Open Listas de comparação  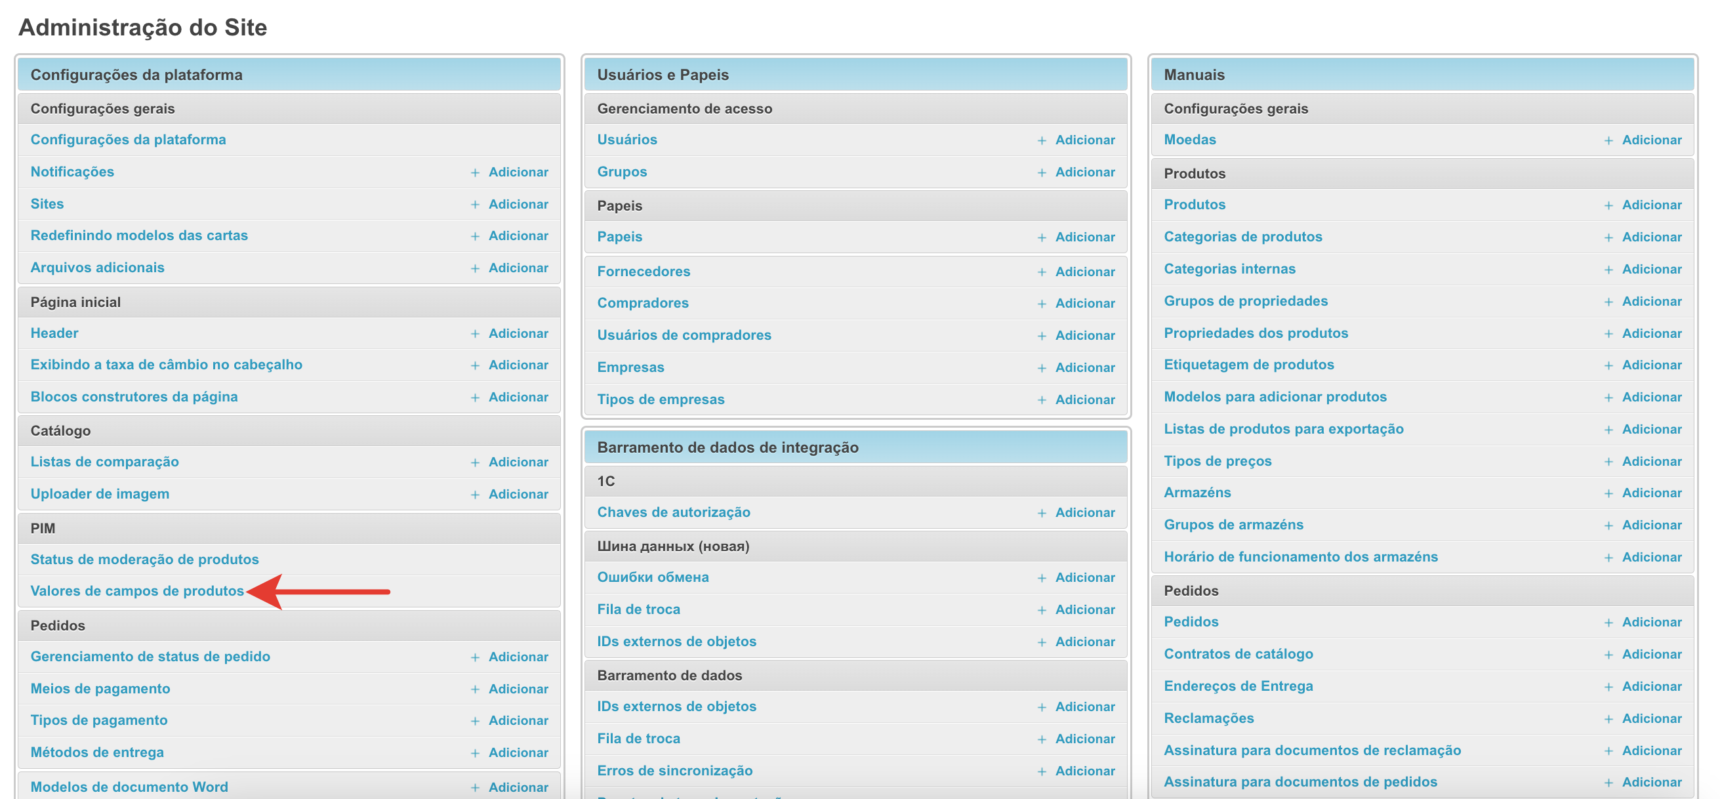105,462
